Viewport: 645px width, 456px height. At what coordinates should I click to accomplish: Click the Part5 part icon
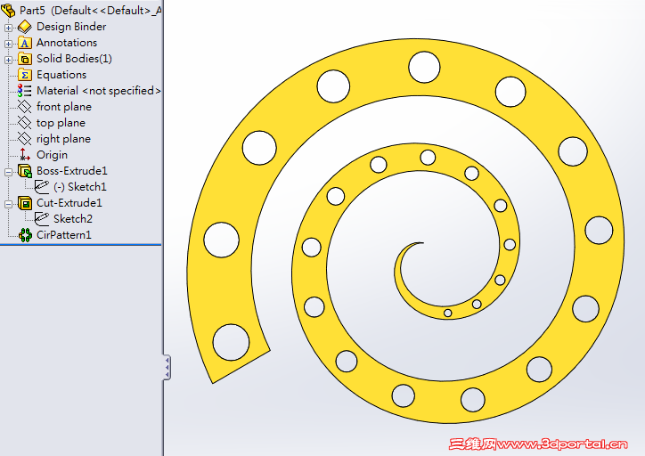[x=8, y=11]
